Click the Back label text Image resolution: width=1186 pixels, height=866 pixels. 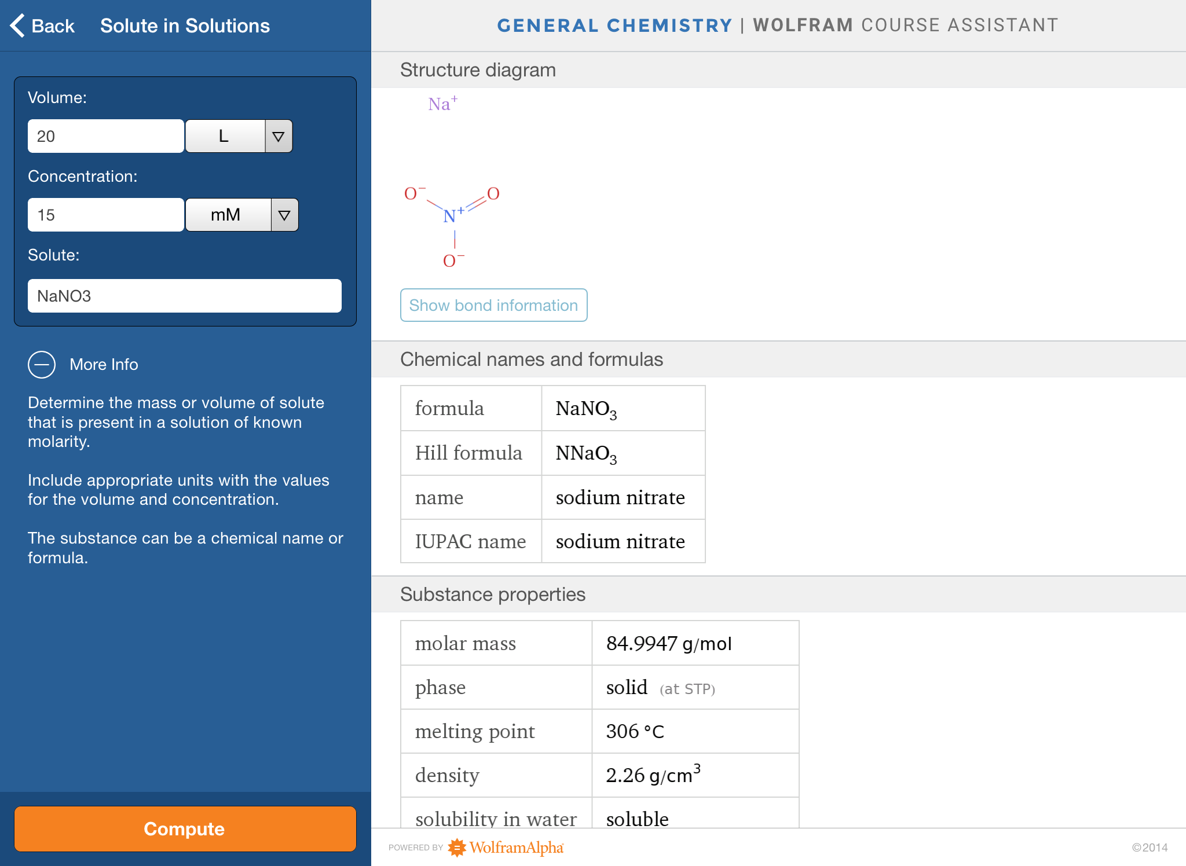point(53,26)
